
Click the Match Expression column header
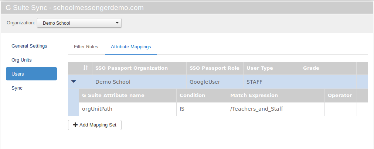pyautogui.click(x=276, y=96)
